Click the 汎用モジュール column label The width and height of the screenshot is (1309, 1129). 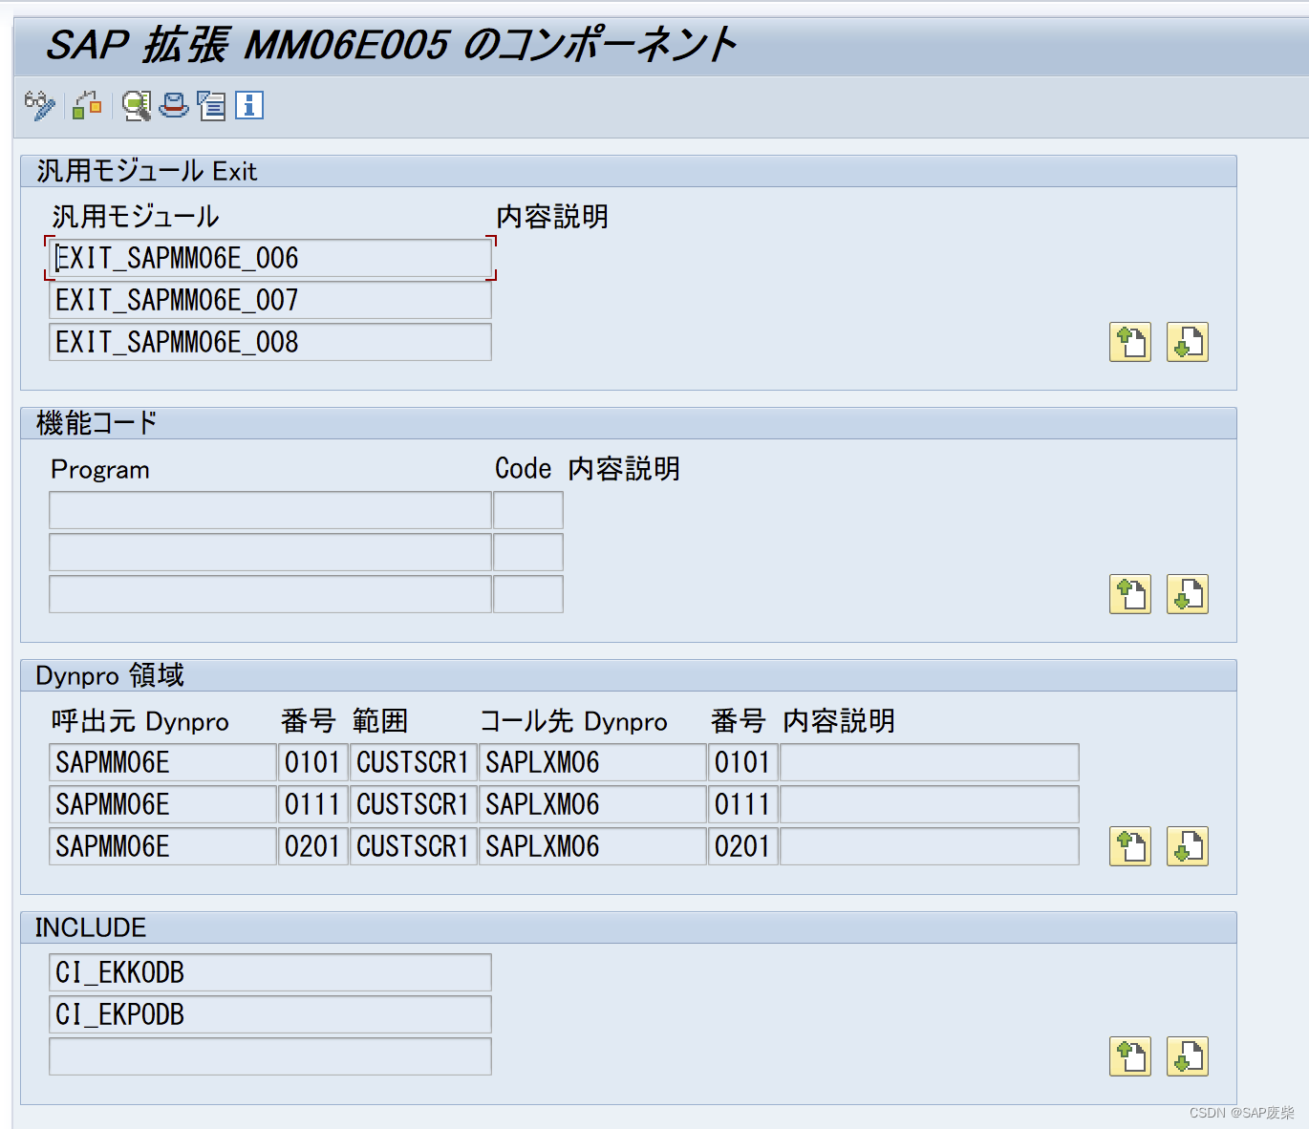tap(136, 217)
